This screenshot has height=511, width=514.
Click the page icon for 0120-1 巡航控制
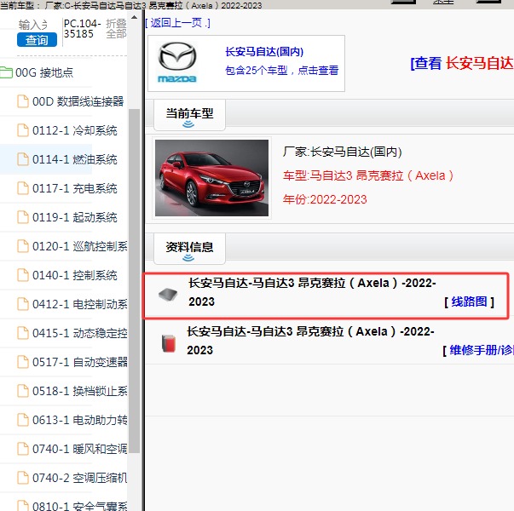pos(23,245)
